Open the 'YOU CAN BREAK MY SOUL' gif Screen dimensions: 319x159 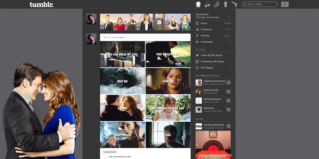[x=122, y=54]
